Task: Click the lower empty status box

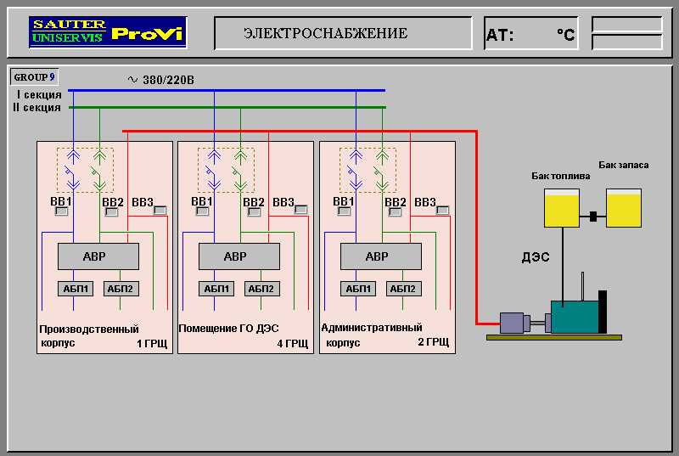Action: click(x=627, y=42)
